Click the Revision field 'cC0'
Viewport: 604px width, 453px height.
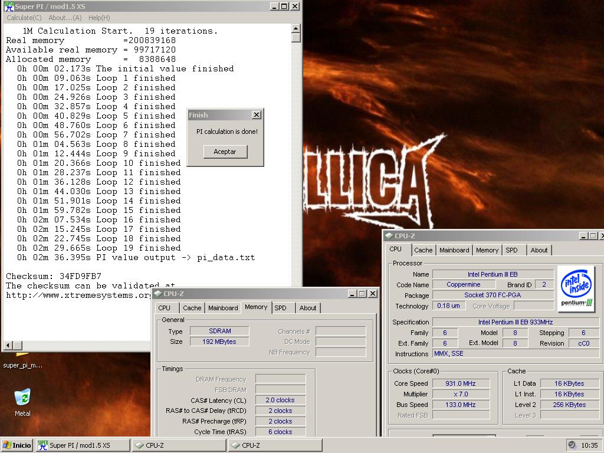click(583, 343)
